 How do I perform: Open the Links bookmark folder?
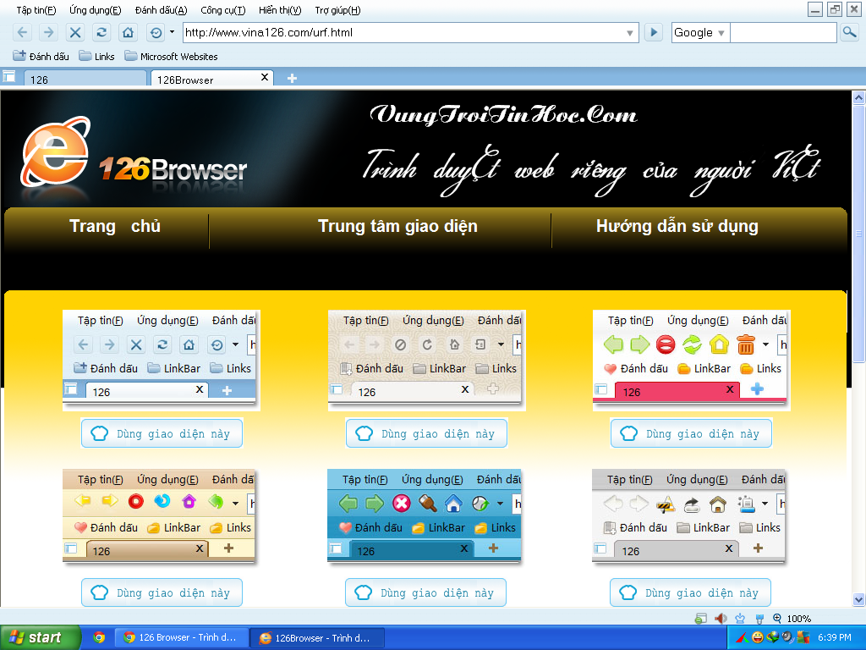pos(96,57)
